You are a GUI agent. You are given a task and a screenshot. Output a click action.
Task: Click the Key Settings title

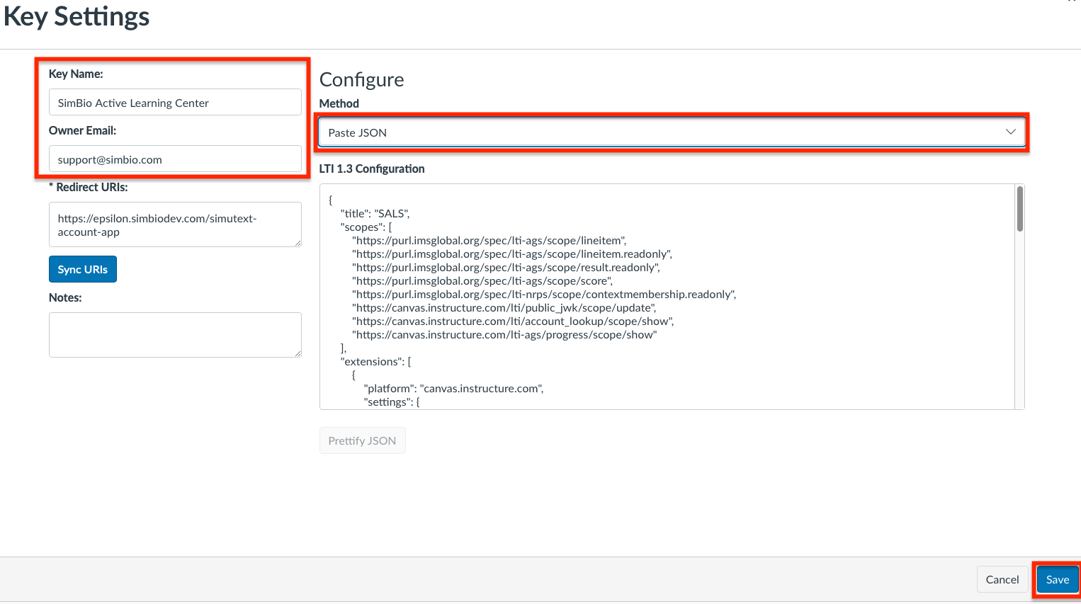coord(77,16)
